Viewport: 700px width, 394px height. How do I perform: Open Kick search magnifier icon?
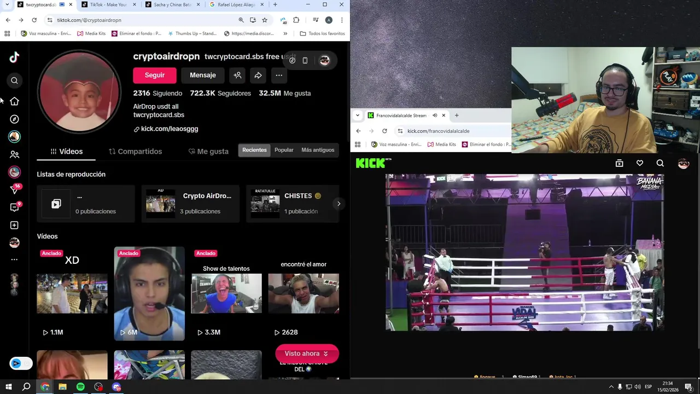tap(660, 163)
